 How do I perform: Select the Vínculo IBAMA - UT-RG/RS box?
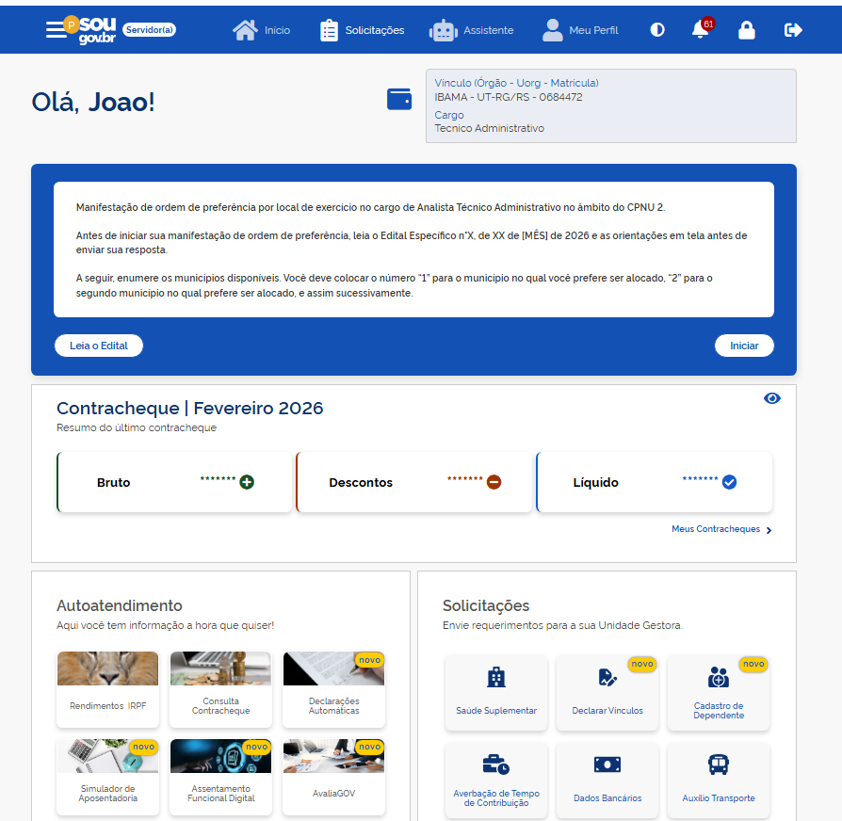(611, 105)
